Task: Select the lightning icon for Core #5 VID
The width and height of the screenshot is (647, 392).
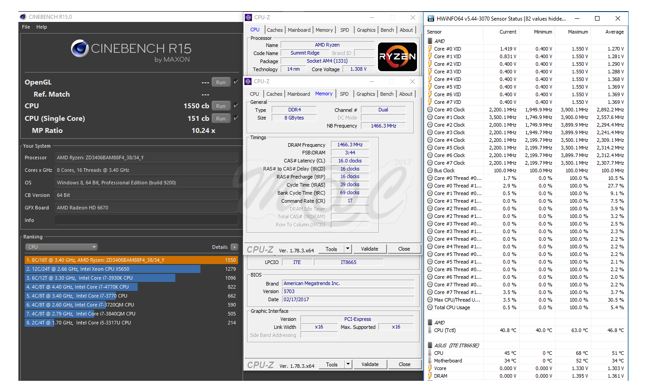Action: [x=430, y=87]
